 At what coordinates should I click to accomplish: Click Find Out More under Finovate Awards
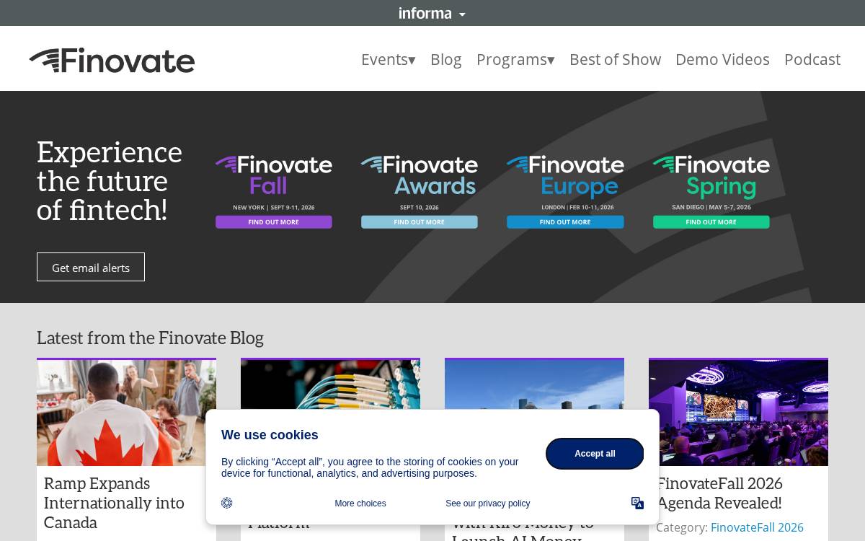(x=420, y=222)
